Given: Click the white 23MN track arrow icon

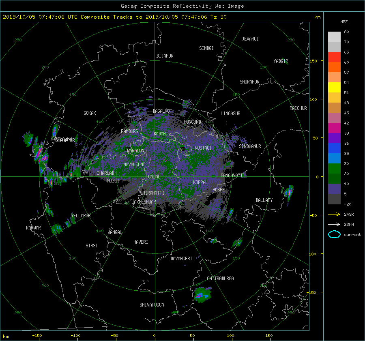Looking at the screenshot, I should pos(334,224).
